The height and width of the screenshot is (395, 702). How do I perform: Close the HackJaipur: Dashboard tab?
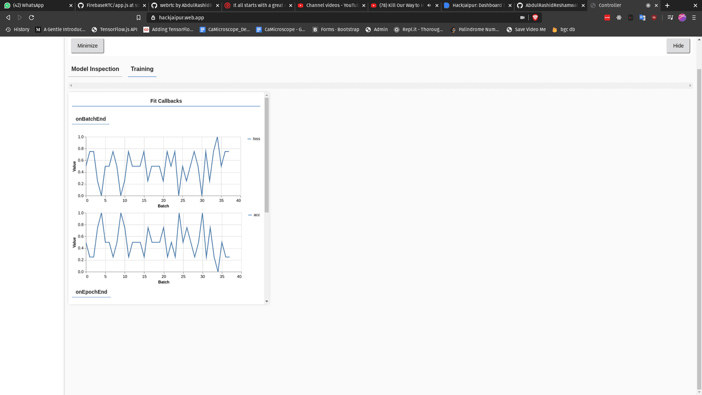(510, 5)
